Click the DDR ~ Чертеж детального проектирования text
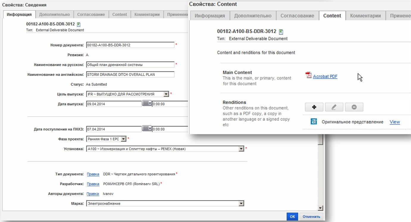 tap(139, 174)
